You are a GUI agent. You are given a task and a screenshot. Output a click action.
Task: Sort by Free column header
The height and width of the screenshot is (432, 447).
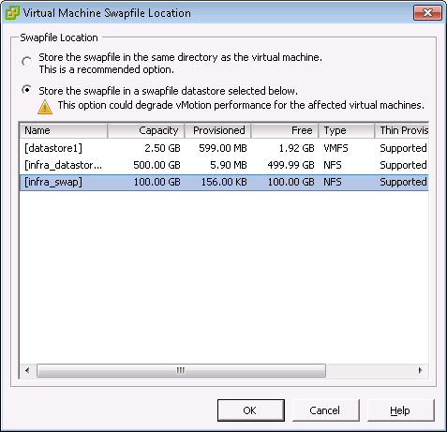pyautogui.click(x=285, y=130)
